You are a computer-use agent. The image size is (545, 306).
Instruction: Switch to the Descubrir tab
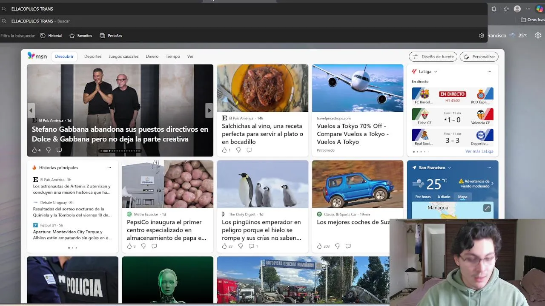(x=64, y=57)
